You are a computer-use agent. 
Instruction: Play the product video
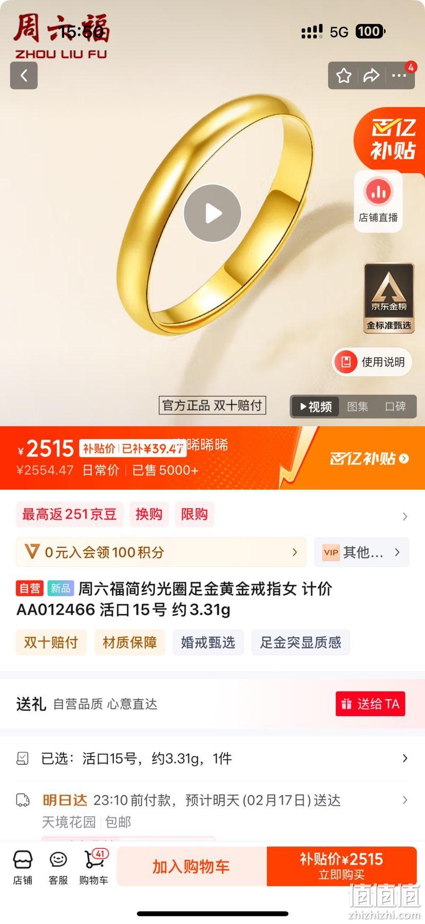pos(212,213)
